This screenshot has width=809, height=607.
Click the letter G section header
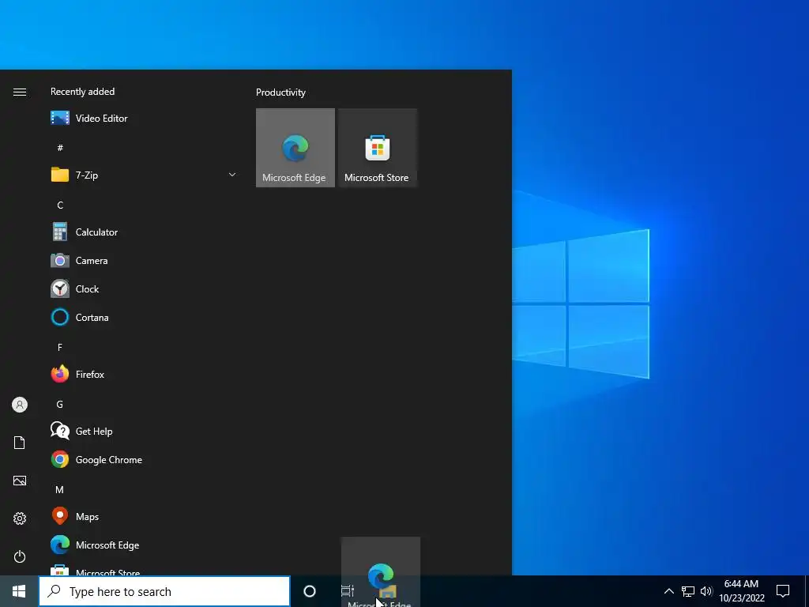click(60, 404)
